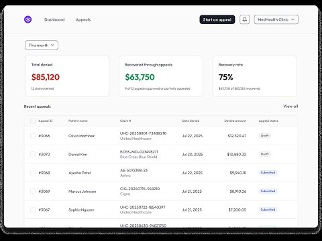Check the box for Olivia Martinez's appeal
This screenshot has height=241, width=322.
[x=33, y=136]
